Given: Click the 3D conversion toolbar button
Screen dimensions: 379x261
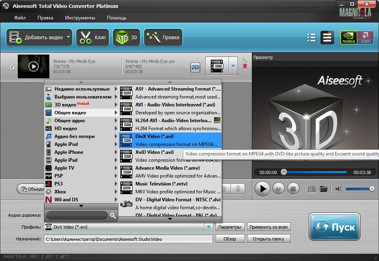Looking at the screenshot, I should (126, 38).
